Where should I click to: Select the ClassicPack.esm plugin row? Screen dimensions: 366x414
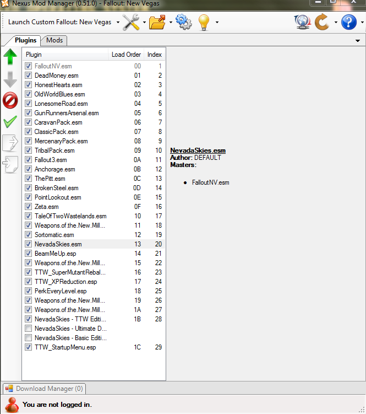pos(94,132)
